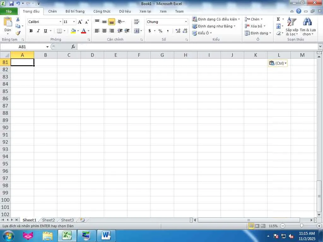Click the Dán paste clipboard icon
The width and height of the screenshot is (323, 242).
8,22
